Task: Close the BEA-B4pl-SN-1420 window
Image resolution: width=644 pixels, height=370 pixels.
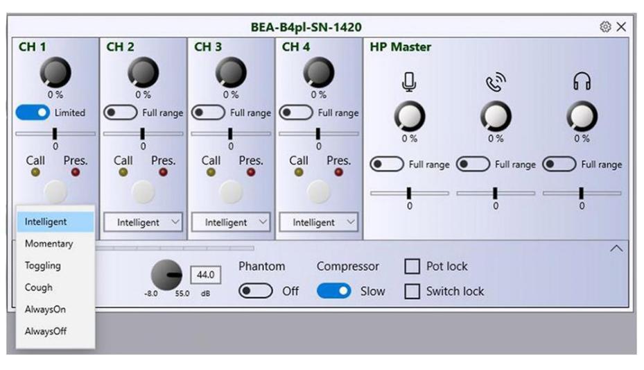Action: click(621, 26)
